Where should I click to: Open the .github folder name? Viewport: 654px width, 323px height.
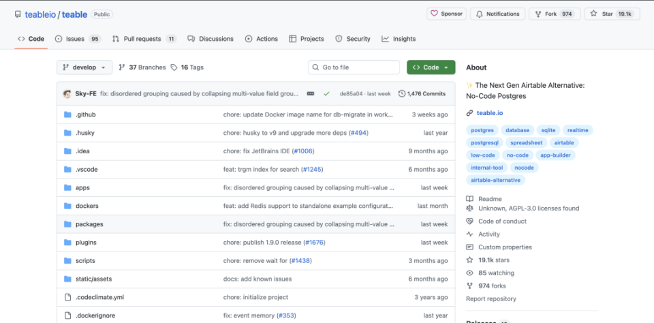click(x=86, y=114)
